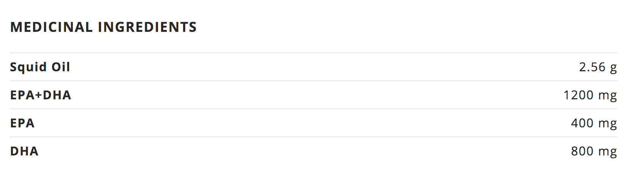The width and height of the screenshot is (632, 185).
Task: Click the standalone "EPA" row label
Action: tap(22, 123)
